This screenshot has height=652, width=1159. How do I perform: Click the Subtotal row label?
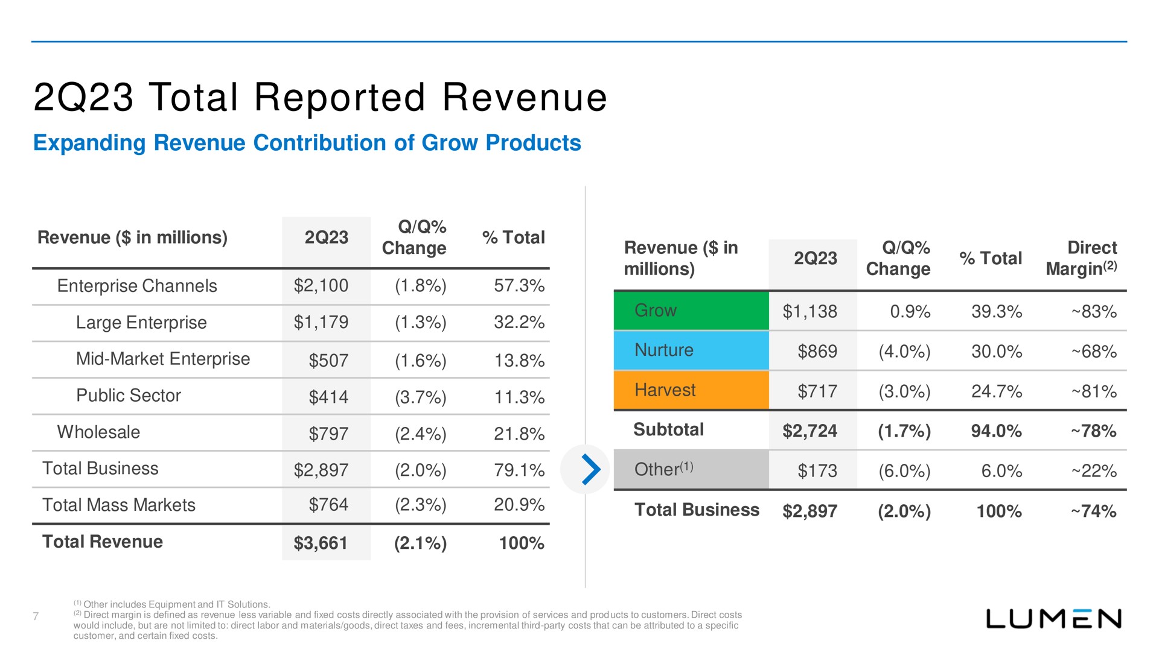(x=669, y=429)
